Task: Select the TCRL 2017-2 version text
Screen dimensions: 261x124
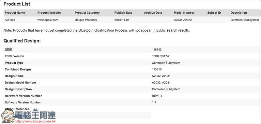Action: point(161,56)
